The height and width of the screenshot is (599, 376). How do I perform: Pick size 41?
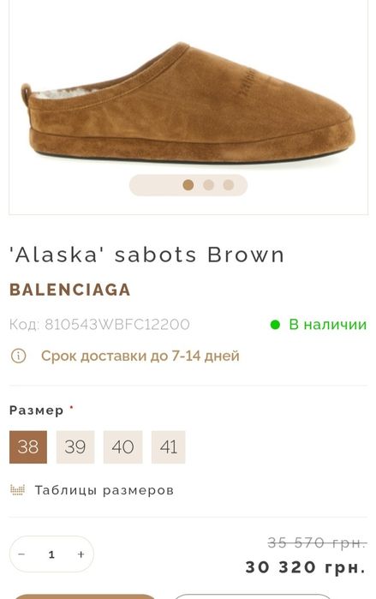pos(169,447)
